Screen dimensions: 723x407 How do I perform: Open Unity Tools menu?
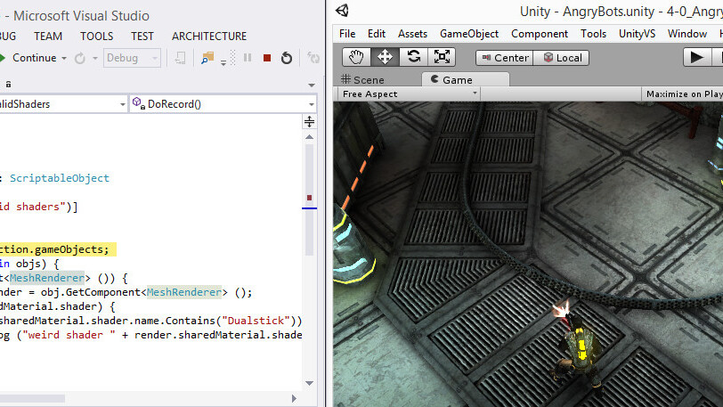[593, 34]
